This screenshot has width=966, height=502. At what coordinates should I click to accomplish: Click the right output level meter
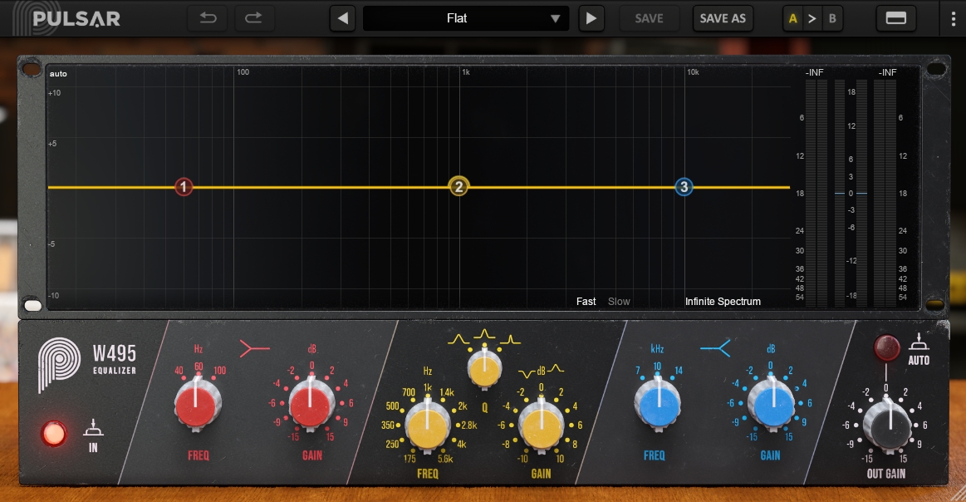coord(885,193)
